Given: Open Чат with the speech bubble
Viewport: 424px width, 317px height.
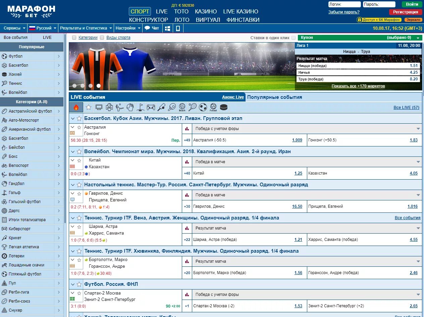Looking at the screenshot, I should click(x=152, y=28).
